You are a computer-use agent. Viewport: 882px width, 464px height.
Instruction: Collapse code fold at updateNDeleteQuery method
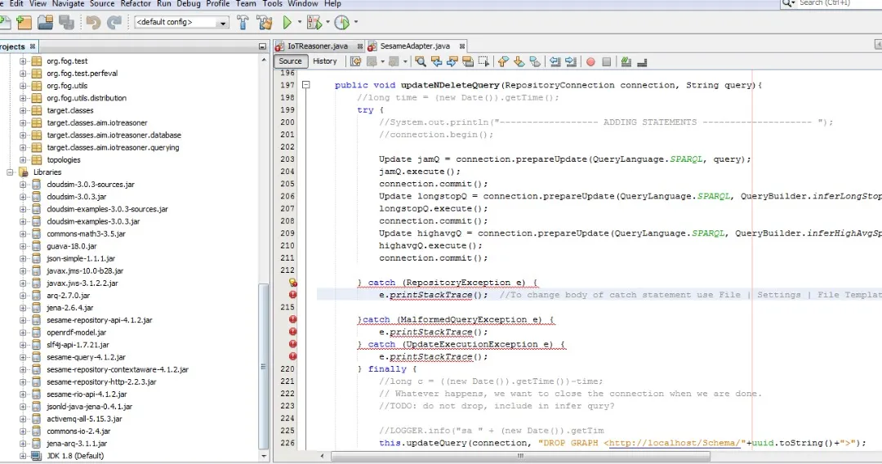(x=306, y=85)
